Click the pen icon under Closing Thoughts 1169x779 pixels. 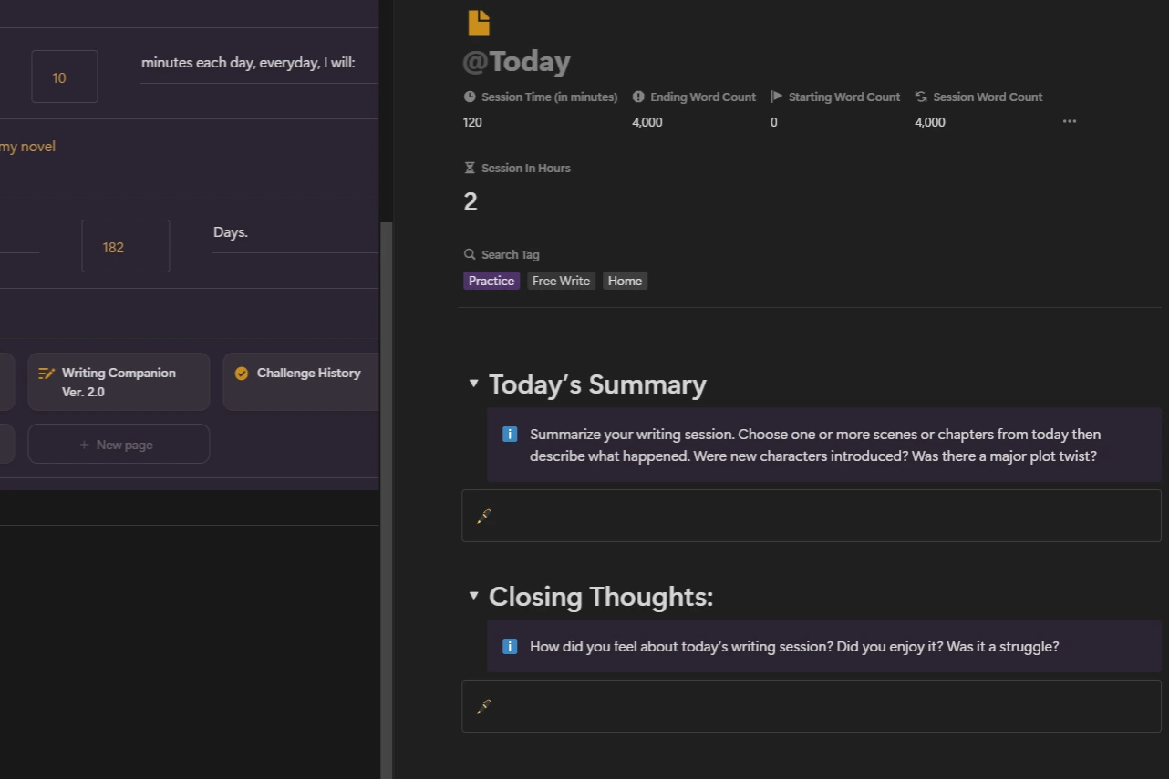click(484, 706)
